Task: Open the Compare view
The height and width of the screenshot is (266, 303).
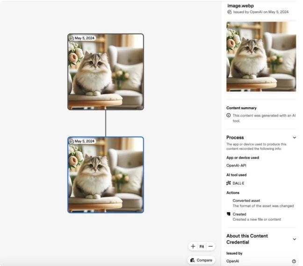Action: pyautogui.click(x=201, y=260)
